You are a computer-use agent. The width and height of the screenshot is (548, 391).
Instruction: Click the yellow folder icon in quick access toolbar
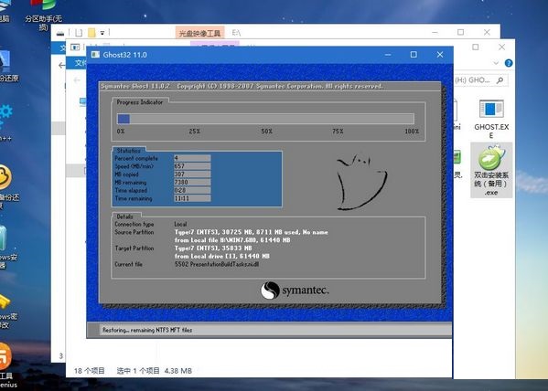coord(91,33)
